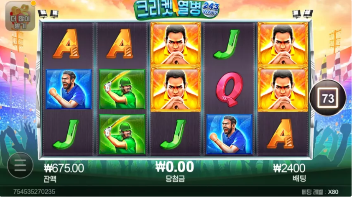Click the orange A in reel two
The width and height of the screenshot is (352, 197).
[x=120, y=44]
